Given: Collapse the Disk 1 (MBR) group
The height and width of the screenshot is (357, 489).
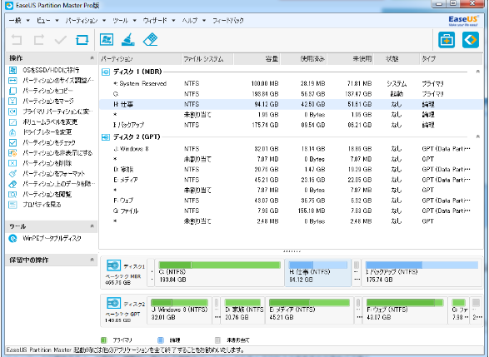Looking at the screenshot, I should pos(477,72).
